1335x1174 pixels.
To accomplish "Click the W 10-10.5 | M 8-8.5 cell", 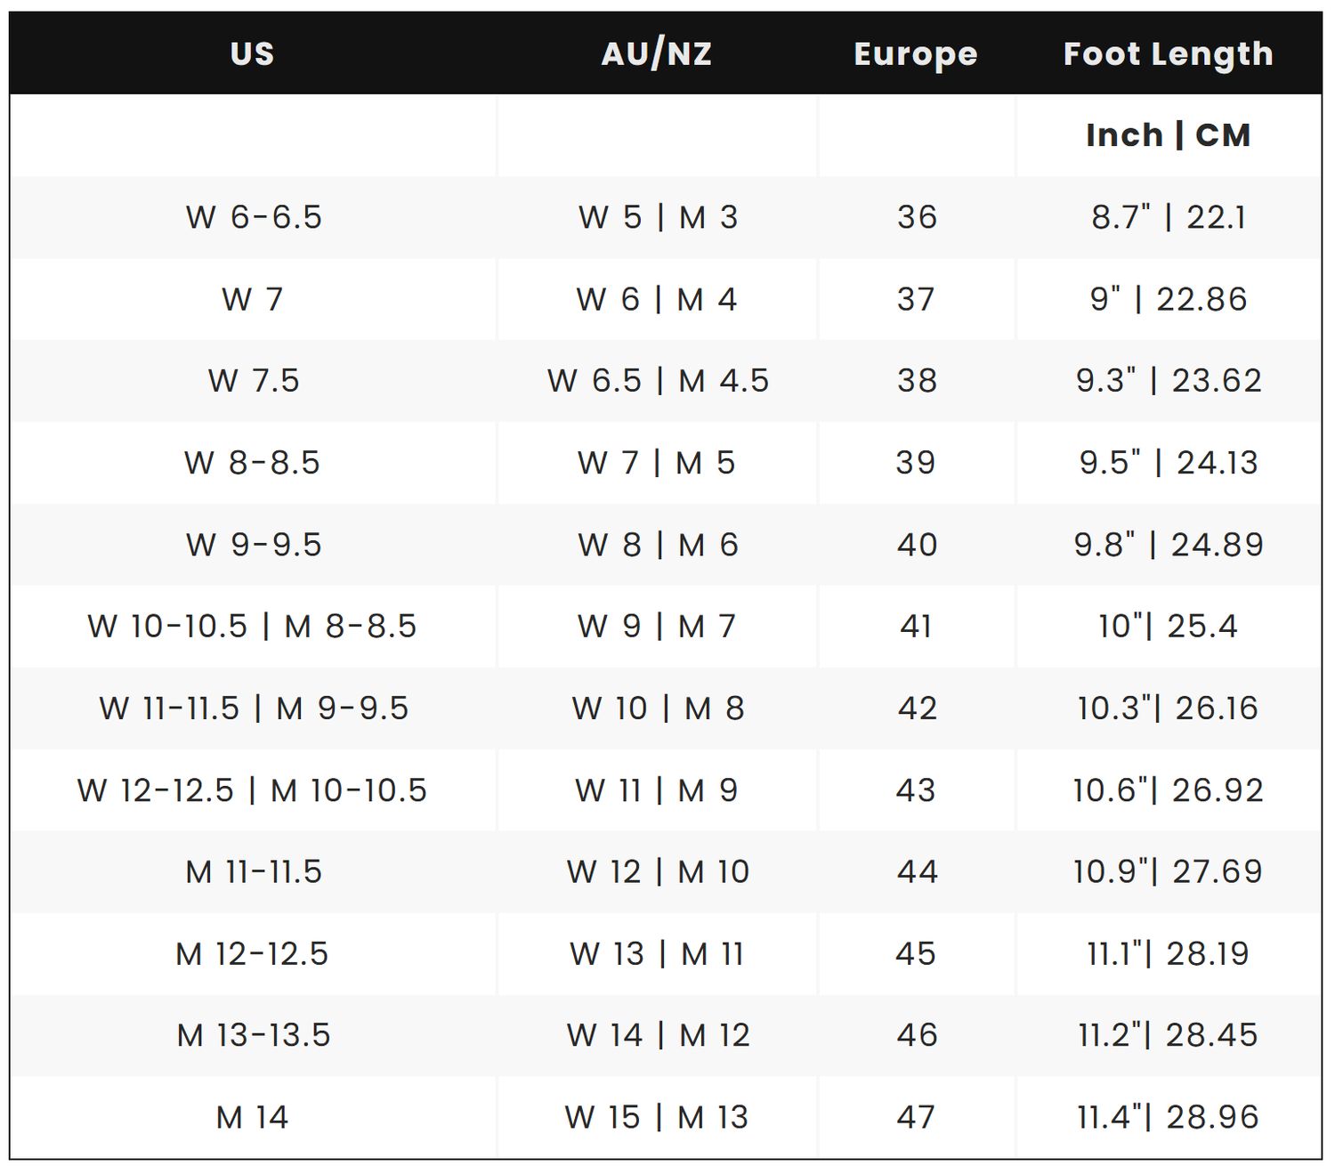I will [252, 627].
